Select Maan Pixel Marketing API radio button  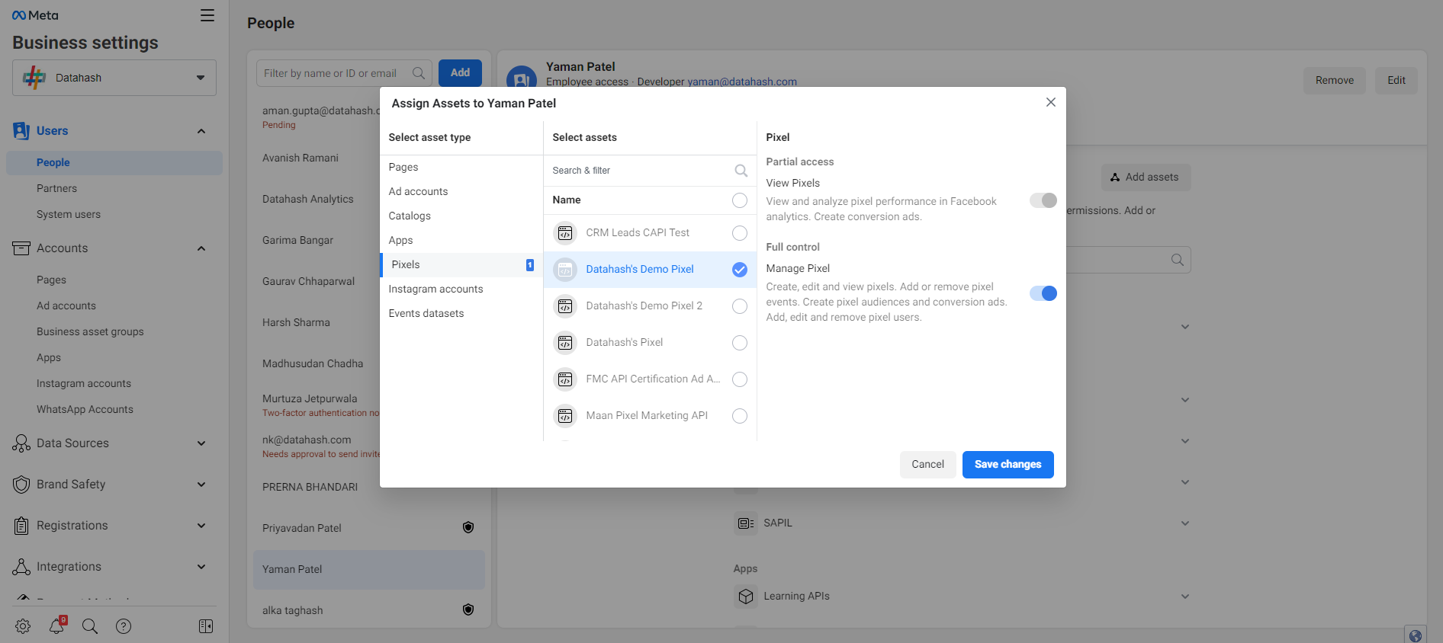pyautogui.click(x=740, y=416)
